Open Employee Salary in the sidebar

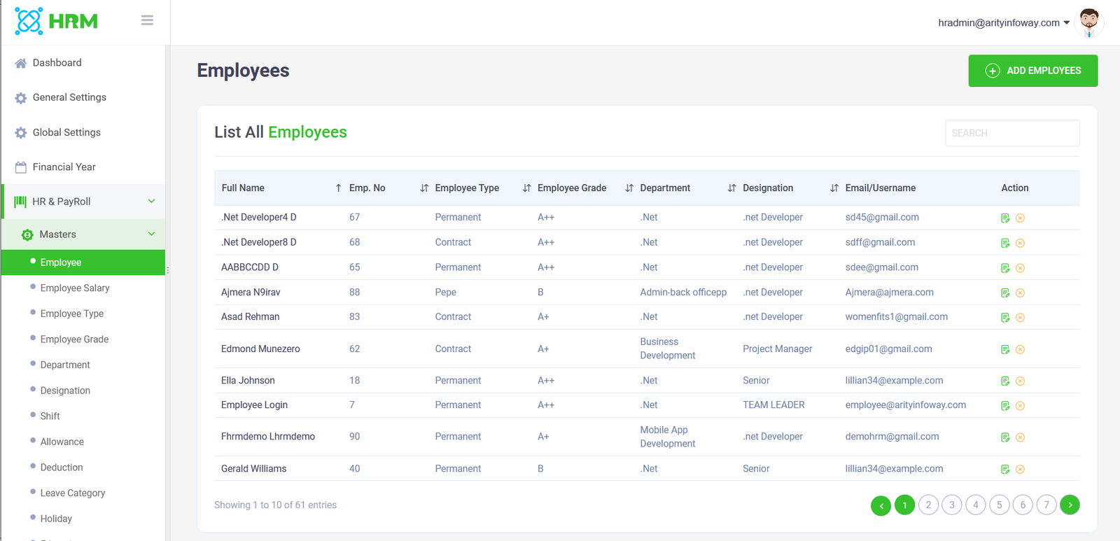point(75,288)
